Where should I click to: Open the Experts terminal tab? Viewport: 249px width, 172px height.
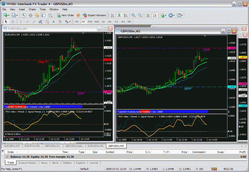coord(80,163)
